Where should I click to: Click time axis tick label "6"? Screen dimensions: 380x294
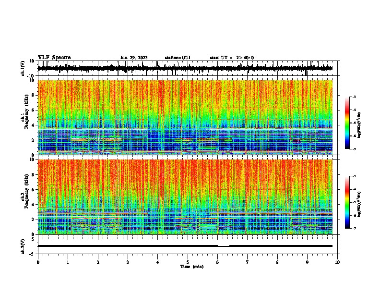click(218, 262)
